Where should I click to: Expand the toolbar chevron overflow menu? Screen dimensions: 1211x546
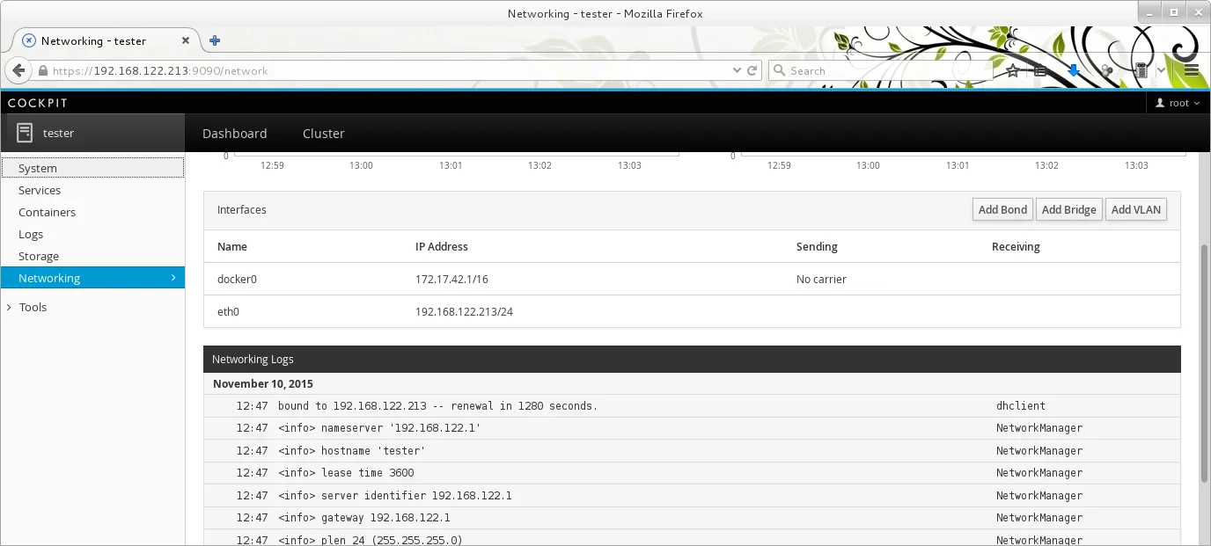pos(1161,69)
